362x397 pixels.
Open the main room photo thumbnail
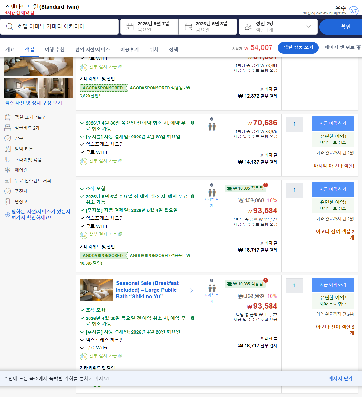[x=39, y=67]
